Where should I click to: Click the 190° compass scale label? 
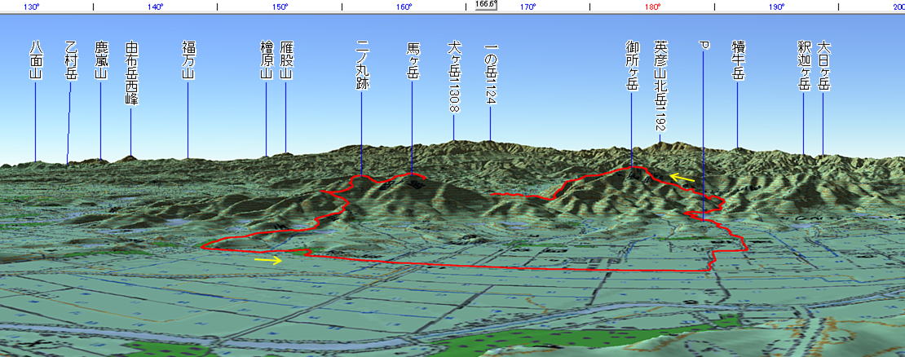tap(776, 7)
